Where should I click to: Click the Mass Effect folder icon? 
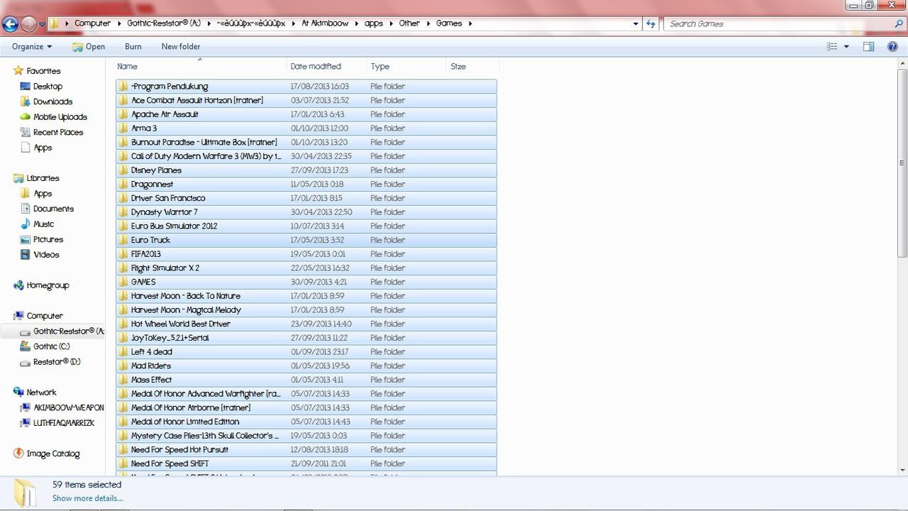[123, 380]
